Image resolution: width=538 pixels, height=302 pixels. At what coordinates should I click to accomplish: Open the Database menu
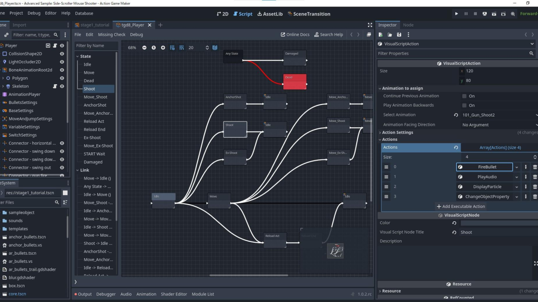(x=83, y=13)
